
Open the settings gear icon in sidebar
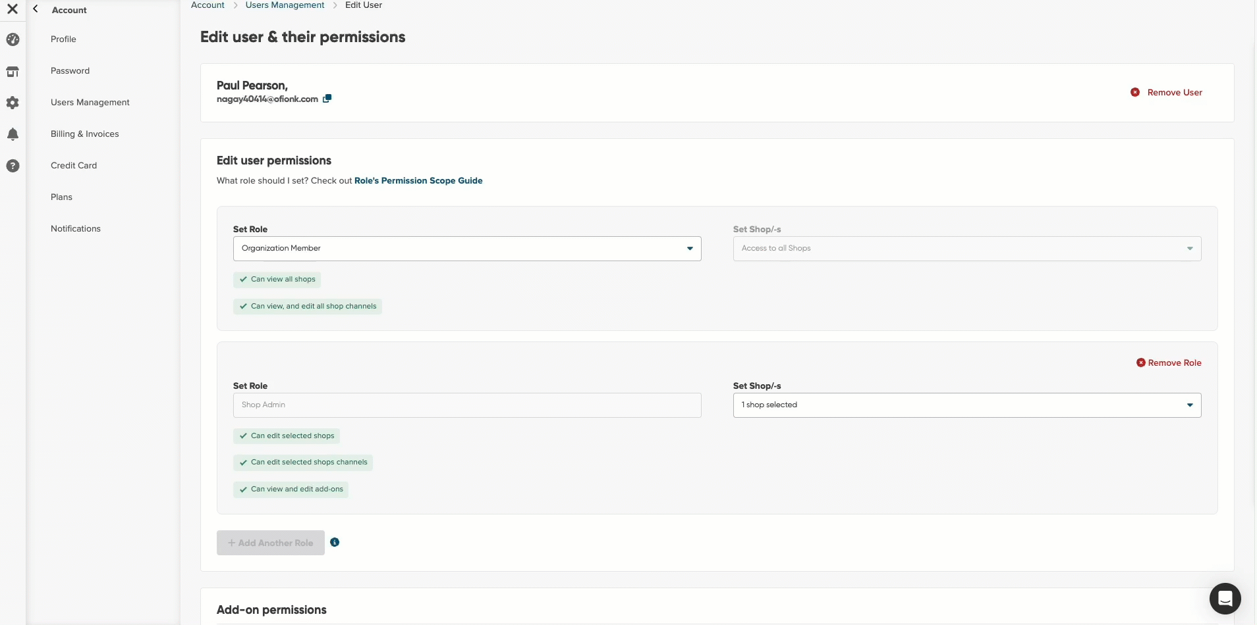[x=13, y=103]
